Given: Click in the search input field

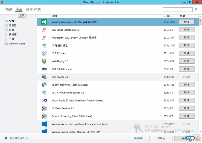Looking at the screenshot, I should pyautogui.click(x=178, y=10).
